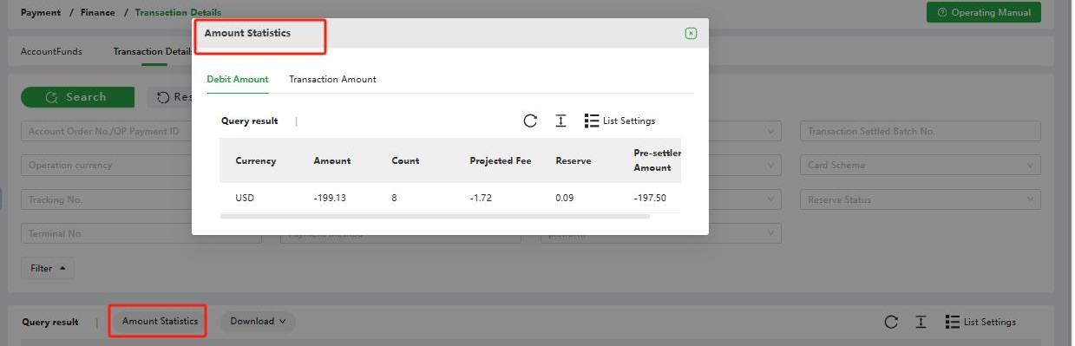Click the Reserve column header
The image size is (1075, 346).
point(574,160)
